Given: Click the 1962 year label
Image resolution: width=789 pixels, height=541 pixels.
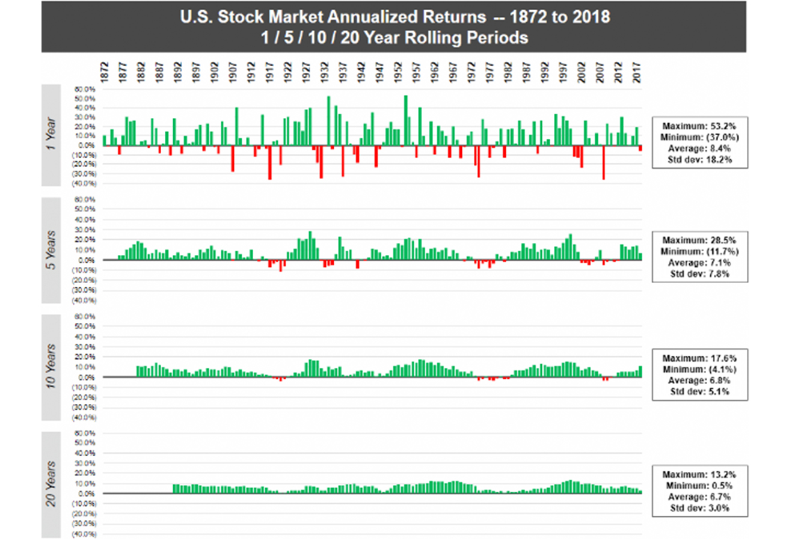Looking at the screenshot, I should (x=435, y=72).
